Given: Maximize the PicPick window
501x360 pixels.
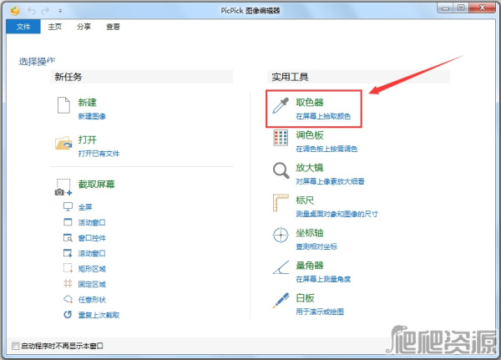Looking at the screenshot, I should point(461,8).
